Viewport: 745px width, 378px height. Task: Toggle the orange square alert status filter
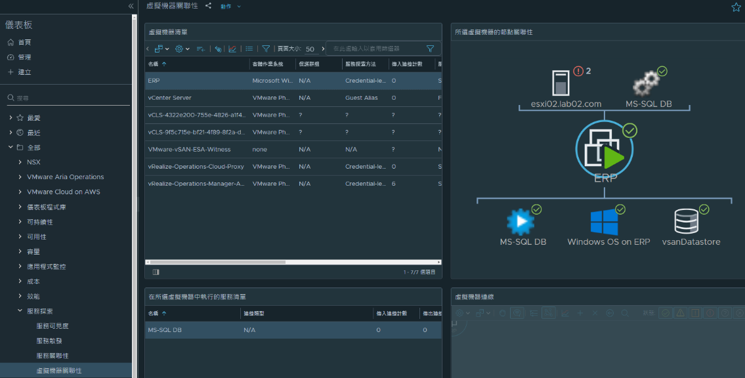tap(695, 313)
